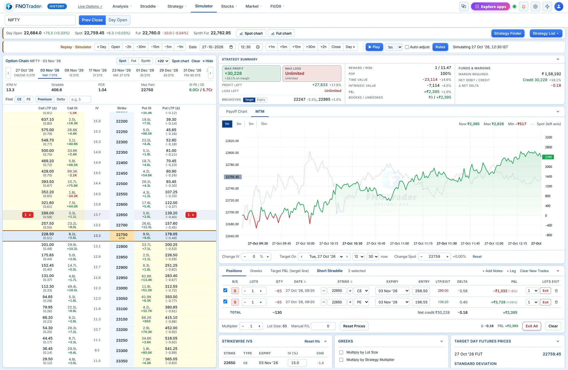
Task: Uncheck the 22650 CE leg checkbox
Action: pos(225,290)
